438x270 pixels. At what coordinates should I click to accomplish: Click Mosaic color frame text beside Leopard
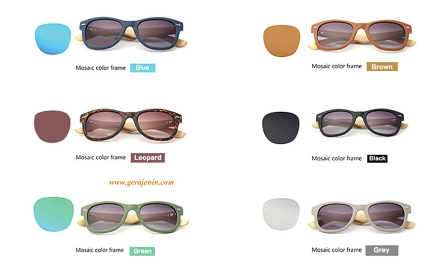coord(101,157)
